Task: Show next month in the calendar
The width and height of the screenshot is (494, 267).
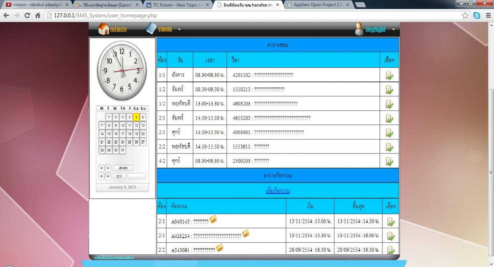Action: [x=108, y=168]
